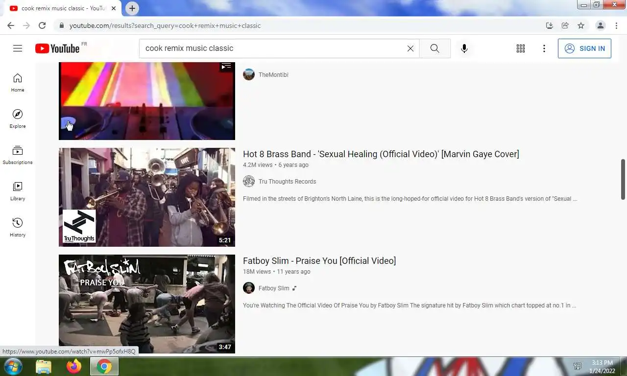This screenshot has height=376, width=627.
Task: Open the network icon in the system tray
Action: click(578, 366)
